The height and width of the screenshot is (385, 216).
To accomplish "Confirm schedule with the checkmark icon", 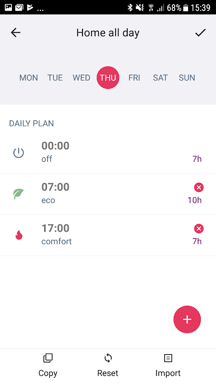I will (x=200, y=33).
